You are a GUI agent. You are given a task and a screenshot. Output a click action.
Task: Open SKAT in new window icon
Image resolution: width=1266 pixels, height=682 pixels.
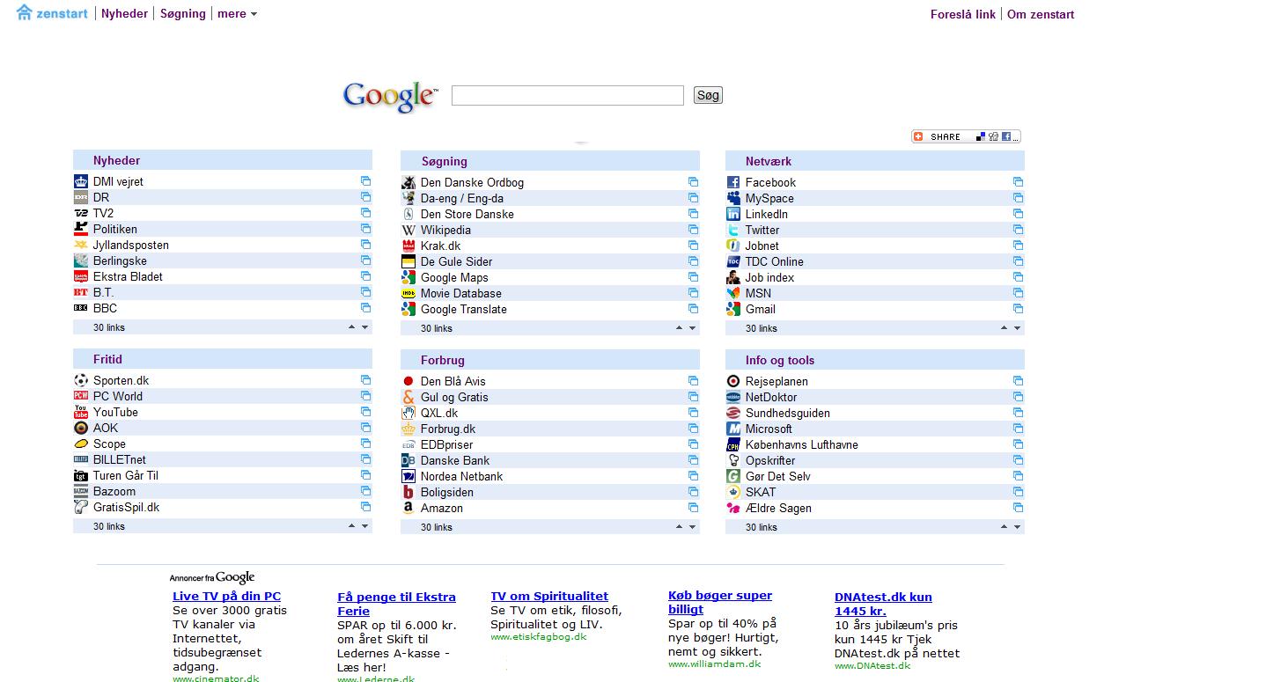(x=1018, y=492)
